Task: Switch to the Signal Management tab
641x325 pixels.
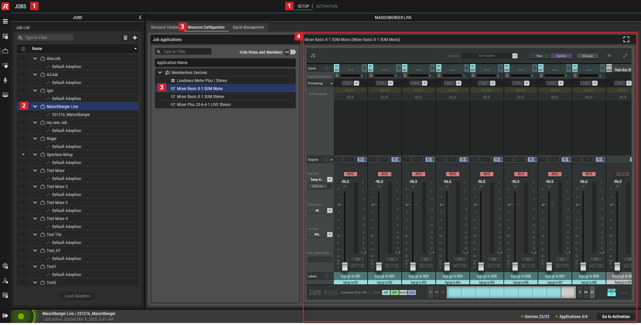Action: pyautogui.click(x=248, y=27)
